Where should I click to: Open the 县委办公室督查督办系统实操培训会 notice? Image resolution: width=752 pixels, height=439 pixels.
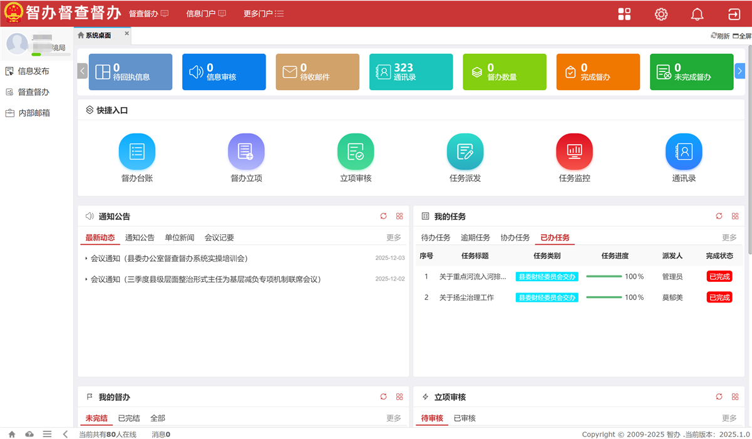tap(169, 259)
